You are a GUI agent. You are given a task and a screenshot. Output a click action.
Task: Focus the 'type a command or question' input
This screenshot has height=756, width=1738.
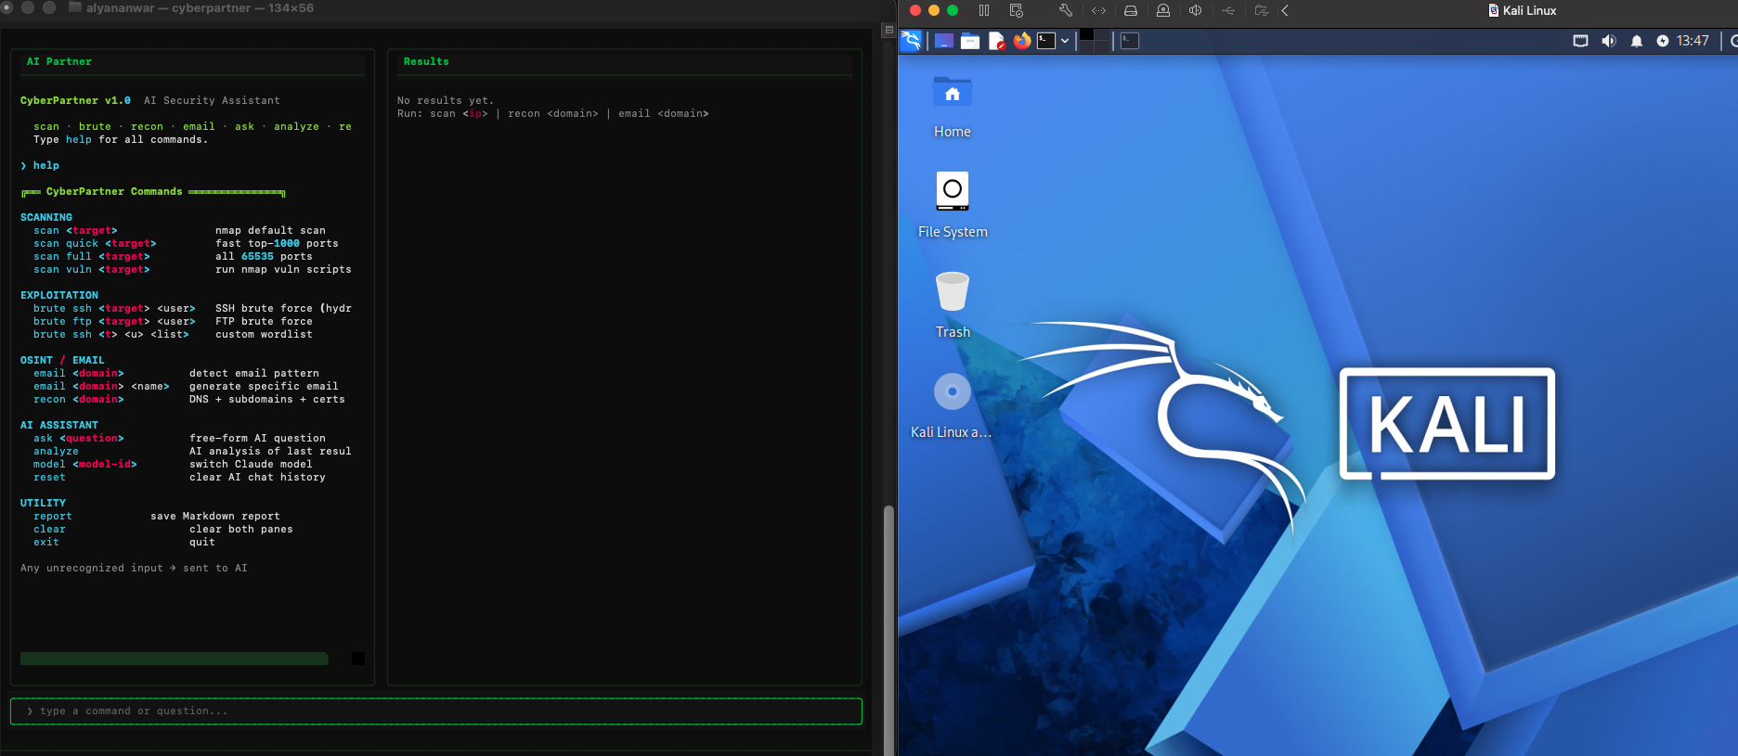coord(436,711)
